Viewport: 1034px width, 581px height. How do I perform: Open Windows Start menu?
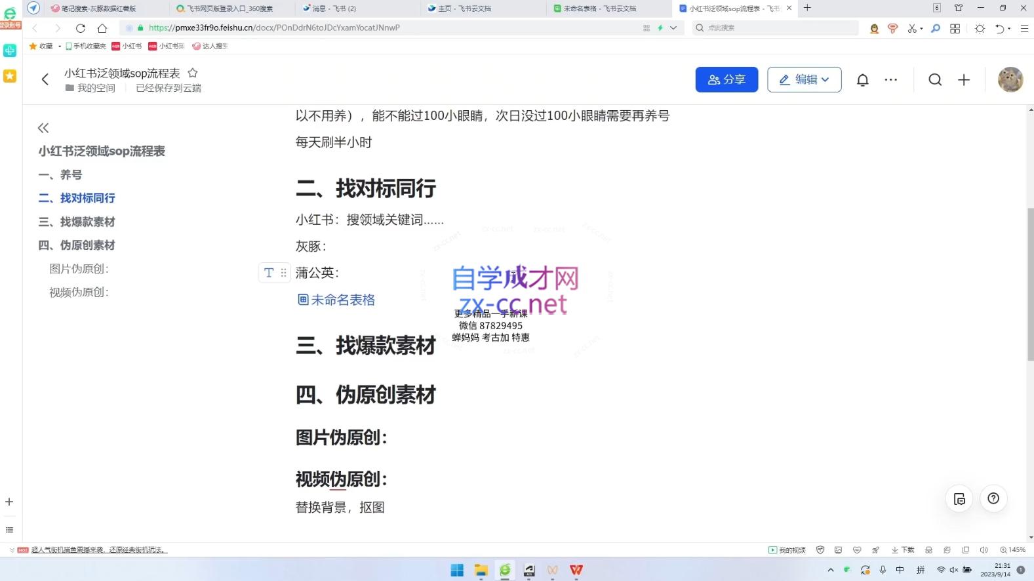coord(457,570)
